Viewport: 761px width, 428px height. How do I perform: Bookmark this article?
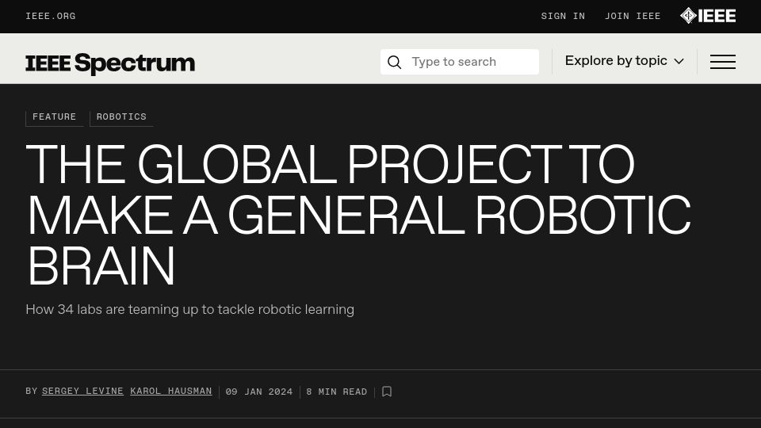387,392
